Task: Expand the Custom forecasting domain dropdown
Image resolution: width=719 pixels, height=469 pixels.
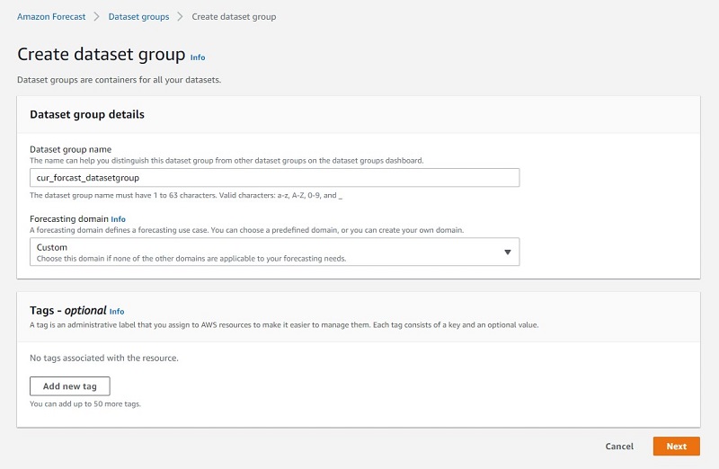Action: [274, 252]
